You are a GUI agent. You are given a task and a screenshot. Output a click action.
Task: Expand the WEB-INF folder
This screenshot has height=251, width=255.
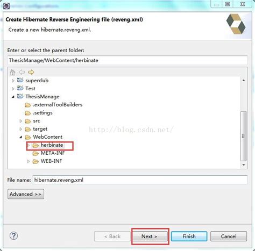[x=29, y=161]
